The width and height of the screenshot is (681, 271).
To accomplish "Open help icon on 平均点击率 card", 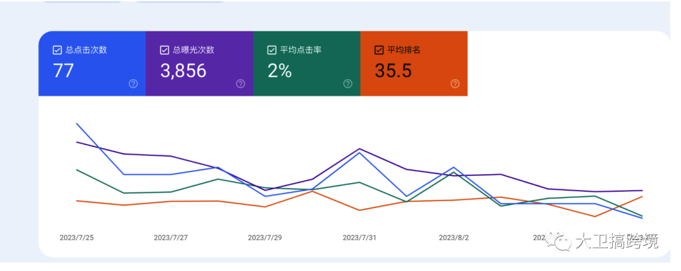I will click(348, 84).
